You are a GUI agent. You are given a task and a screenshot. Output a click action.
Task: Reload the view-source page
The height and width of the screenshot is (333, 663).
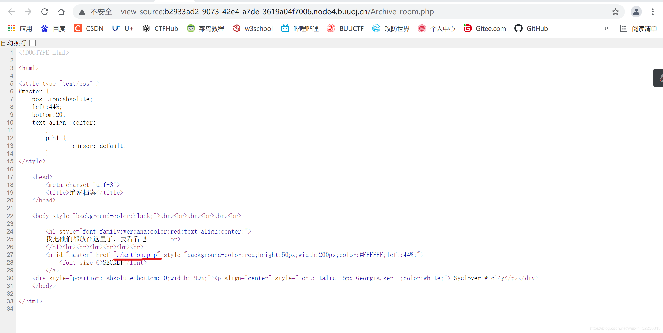(45, 12)
